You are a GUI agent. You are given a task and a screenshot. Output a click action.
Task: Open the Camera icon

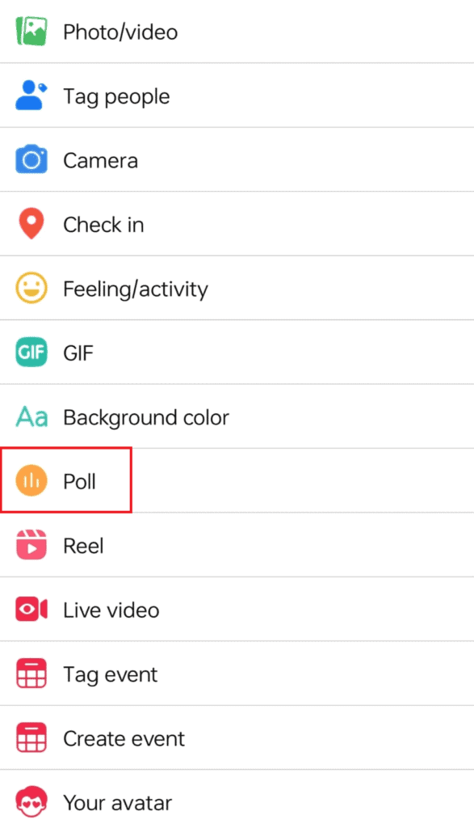[x=31, y=160]
